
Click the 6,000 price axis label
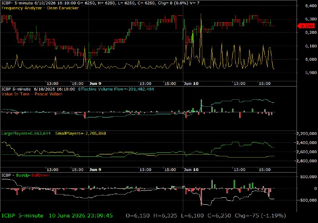coord(311,59)
